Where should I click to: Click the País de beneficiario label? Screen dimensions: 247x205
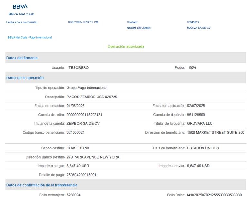pos(169,148)
